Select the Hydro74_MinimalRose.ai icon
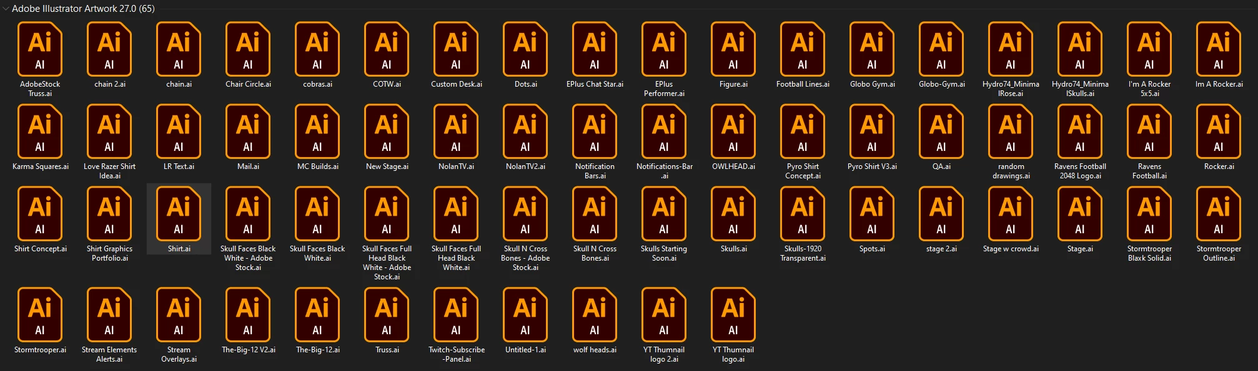Image resolution: width=1258 pixels, height=371 pixels. (x=1011, y=49)
